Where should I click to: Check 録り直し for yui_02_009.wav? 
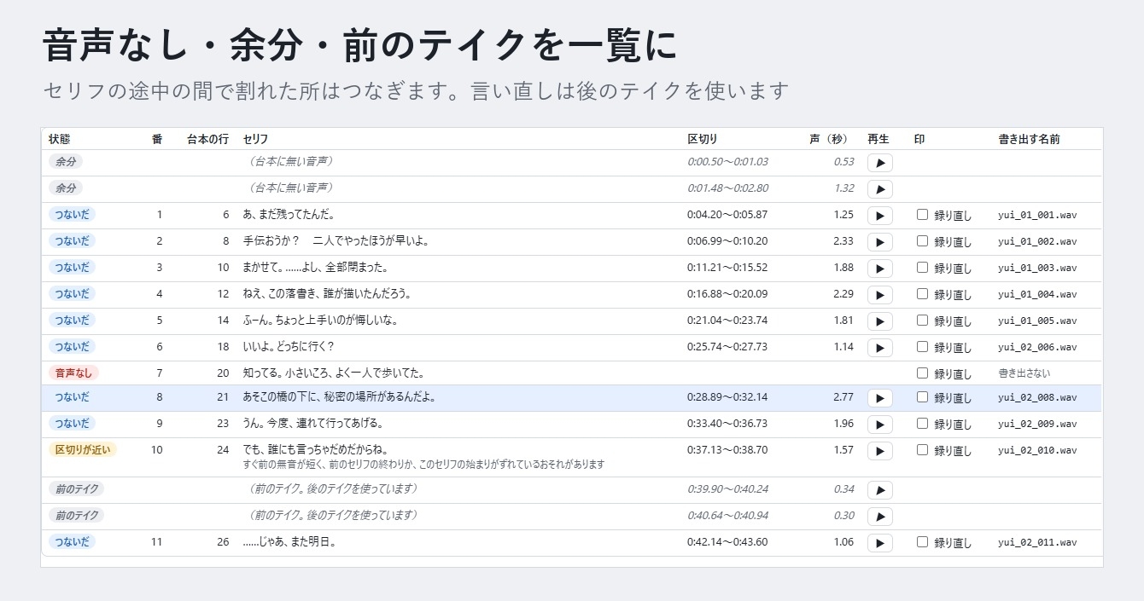(922, 424)
